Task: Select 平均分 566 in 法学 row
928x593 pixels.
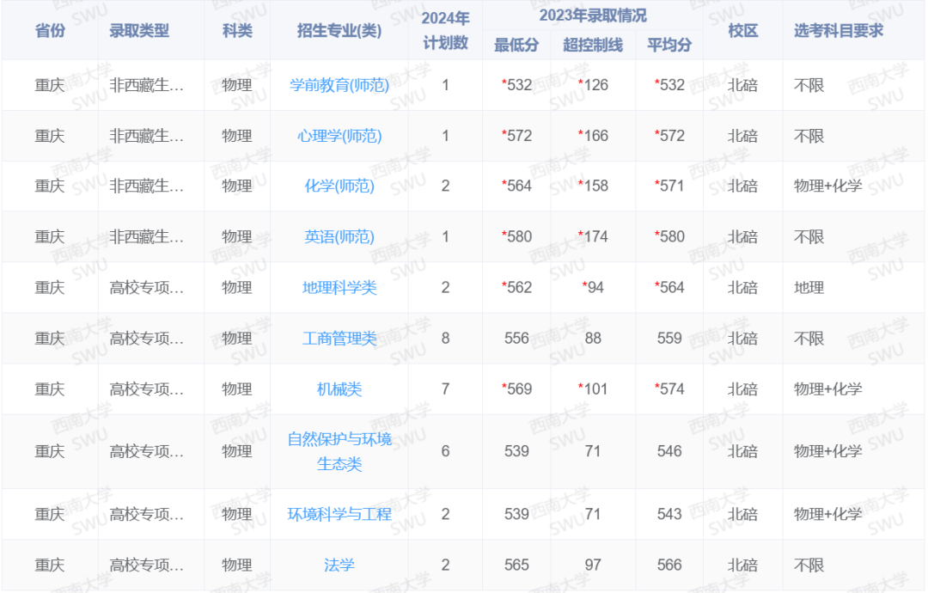Action: pos(669,565)
